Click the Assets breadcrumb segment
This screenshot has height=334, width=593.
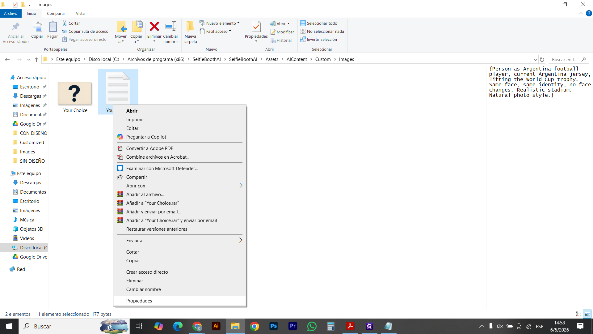tap(272, 59)
